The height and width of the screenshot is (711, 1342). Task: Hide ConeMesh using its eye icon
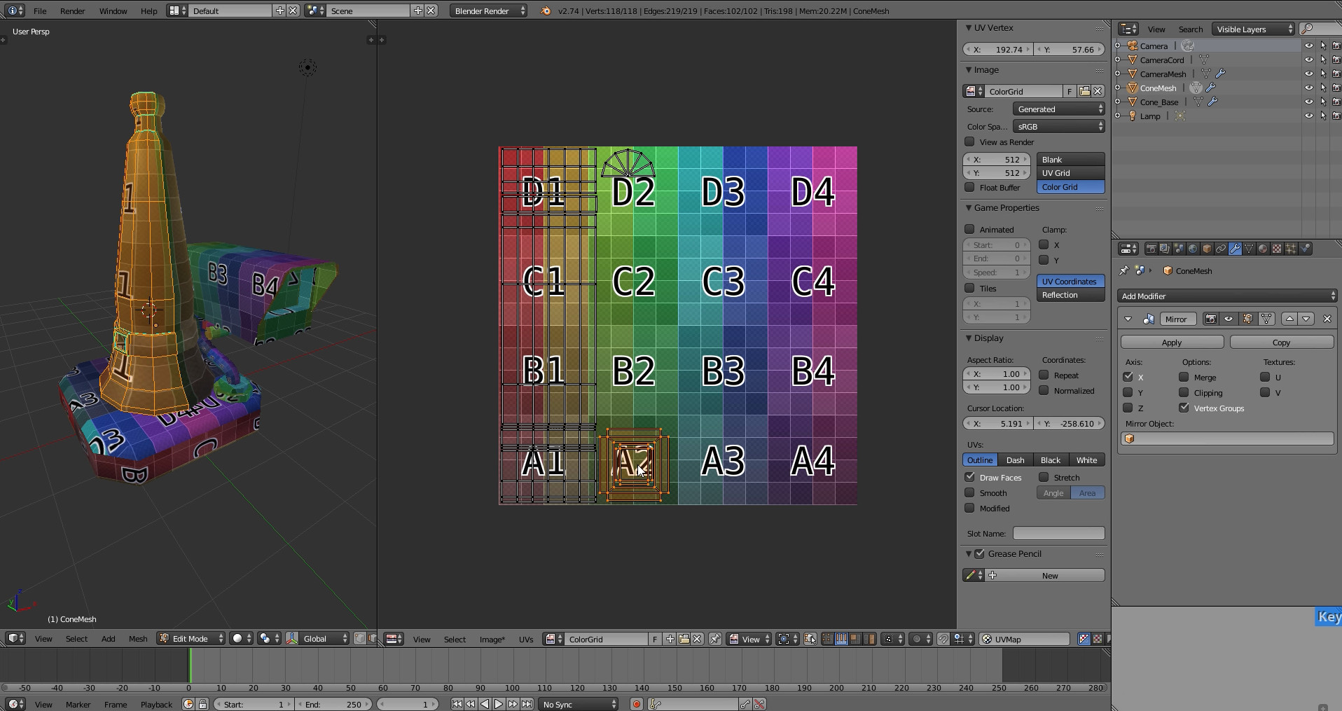click(1308, 88)
